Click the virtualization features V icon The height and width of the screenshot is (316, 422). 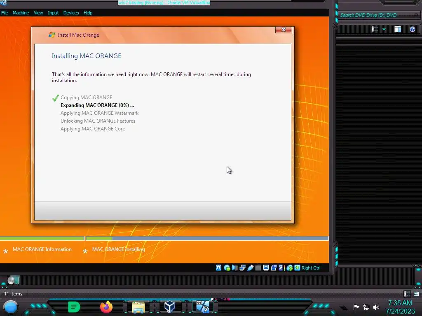tap(281, 267)
